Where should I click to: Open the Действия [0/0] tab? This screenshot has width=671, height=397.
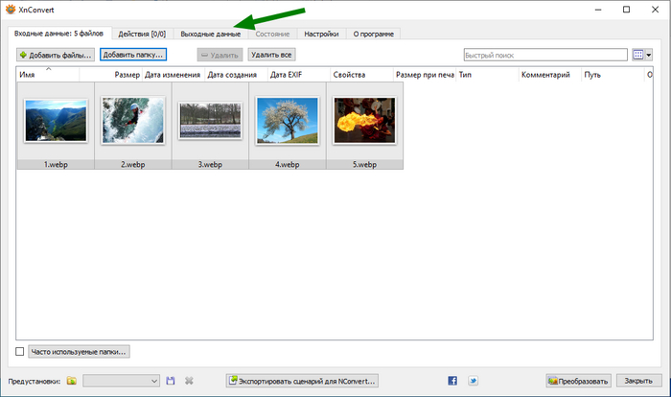click(x=142, y=34)
